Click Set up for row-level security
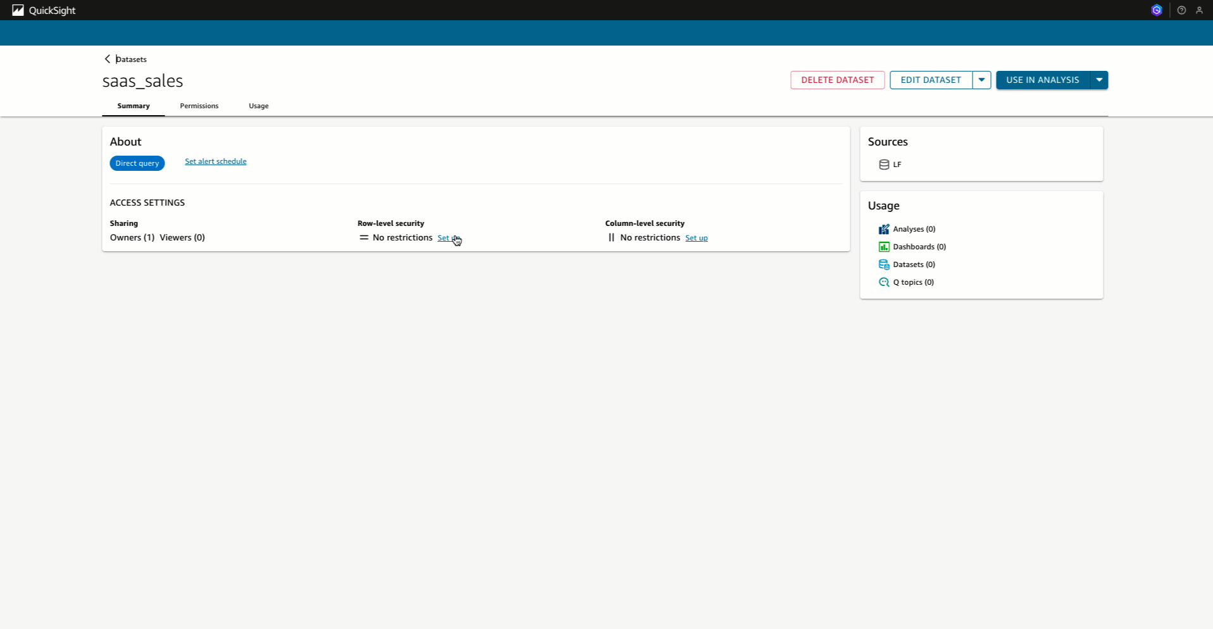This screenshot has width=1213, height=629. coord(449,238)
